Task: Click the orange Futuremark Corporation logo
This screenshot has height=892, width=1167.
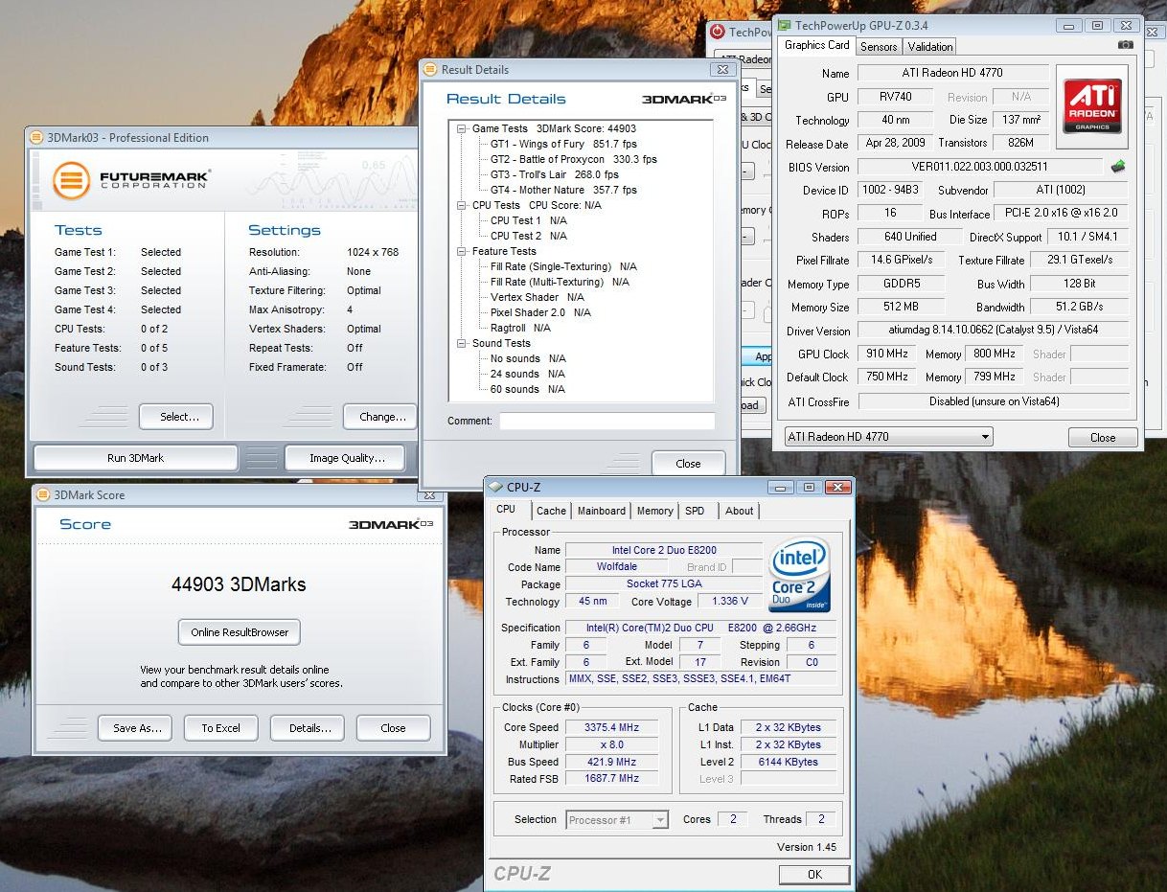Action: tap(71, 180)
